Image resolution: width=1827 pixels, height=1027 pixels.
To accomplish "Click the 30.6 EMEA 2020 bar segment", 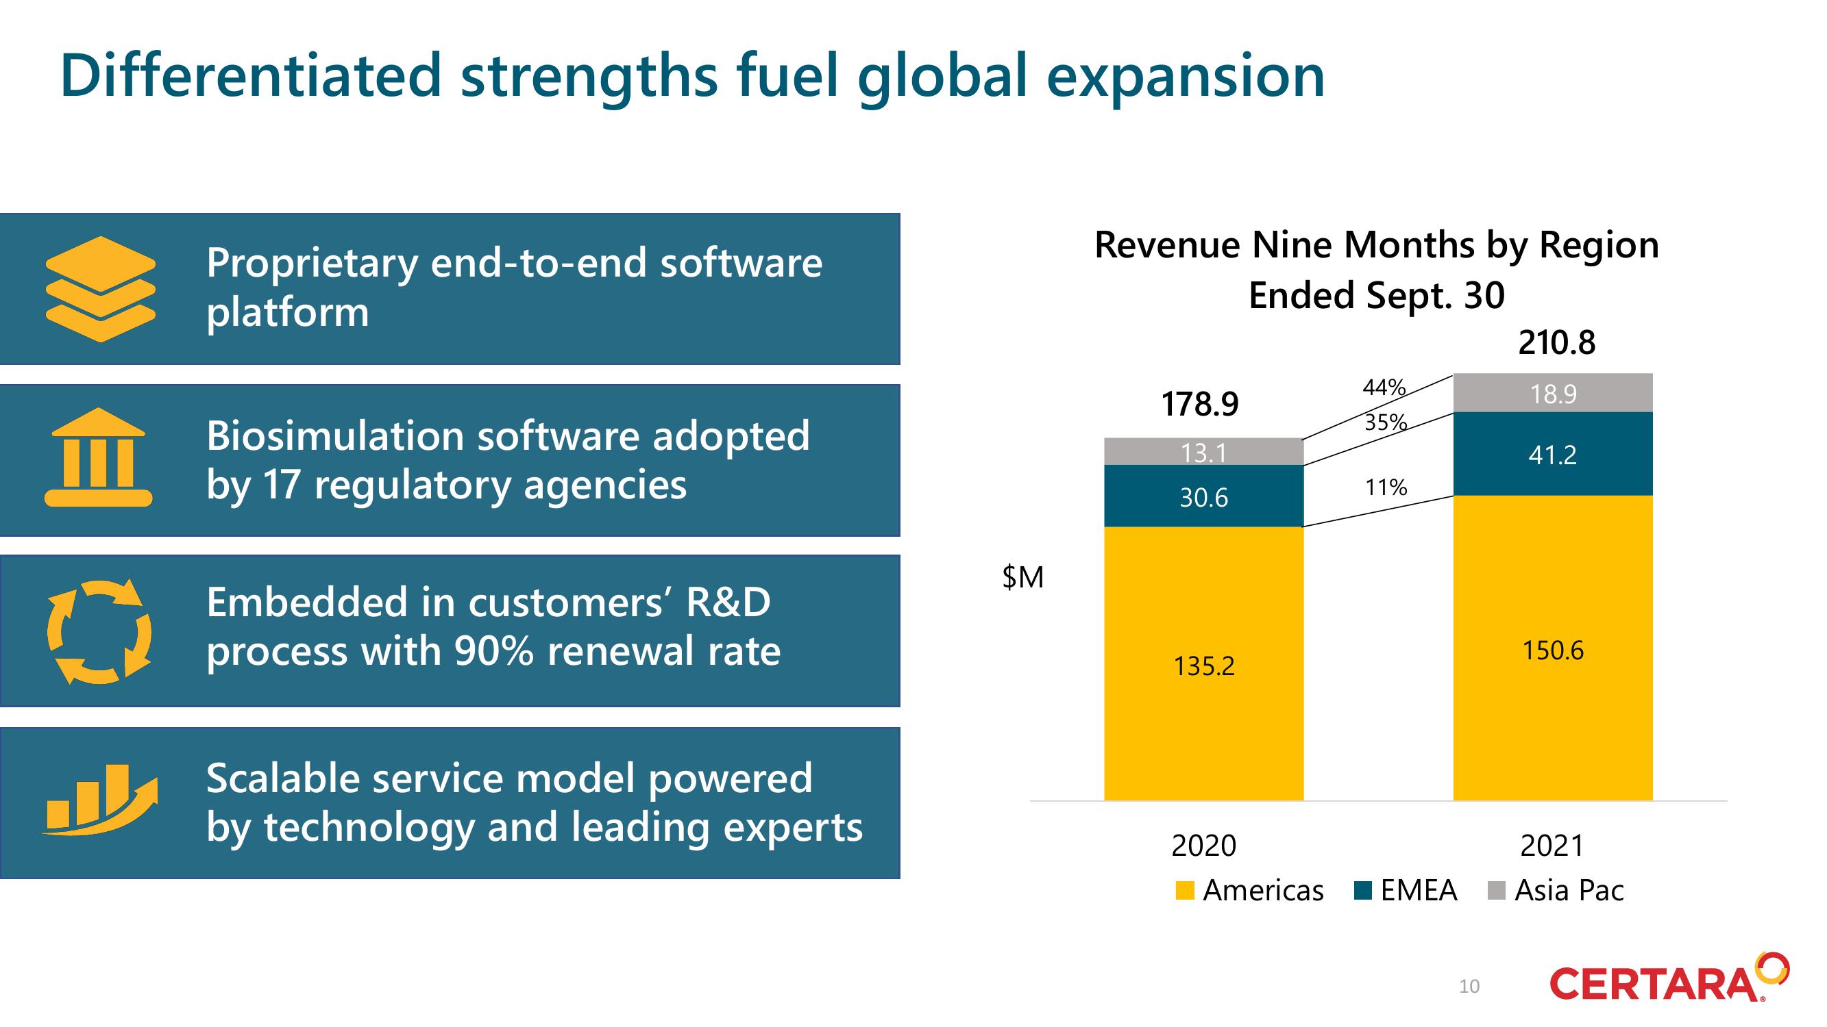I will [1203, 496].
